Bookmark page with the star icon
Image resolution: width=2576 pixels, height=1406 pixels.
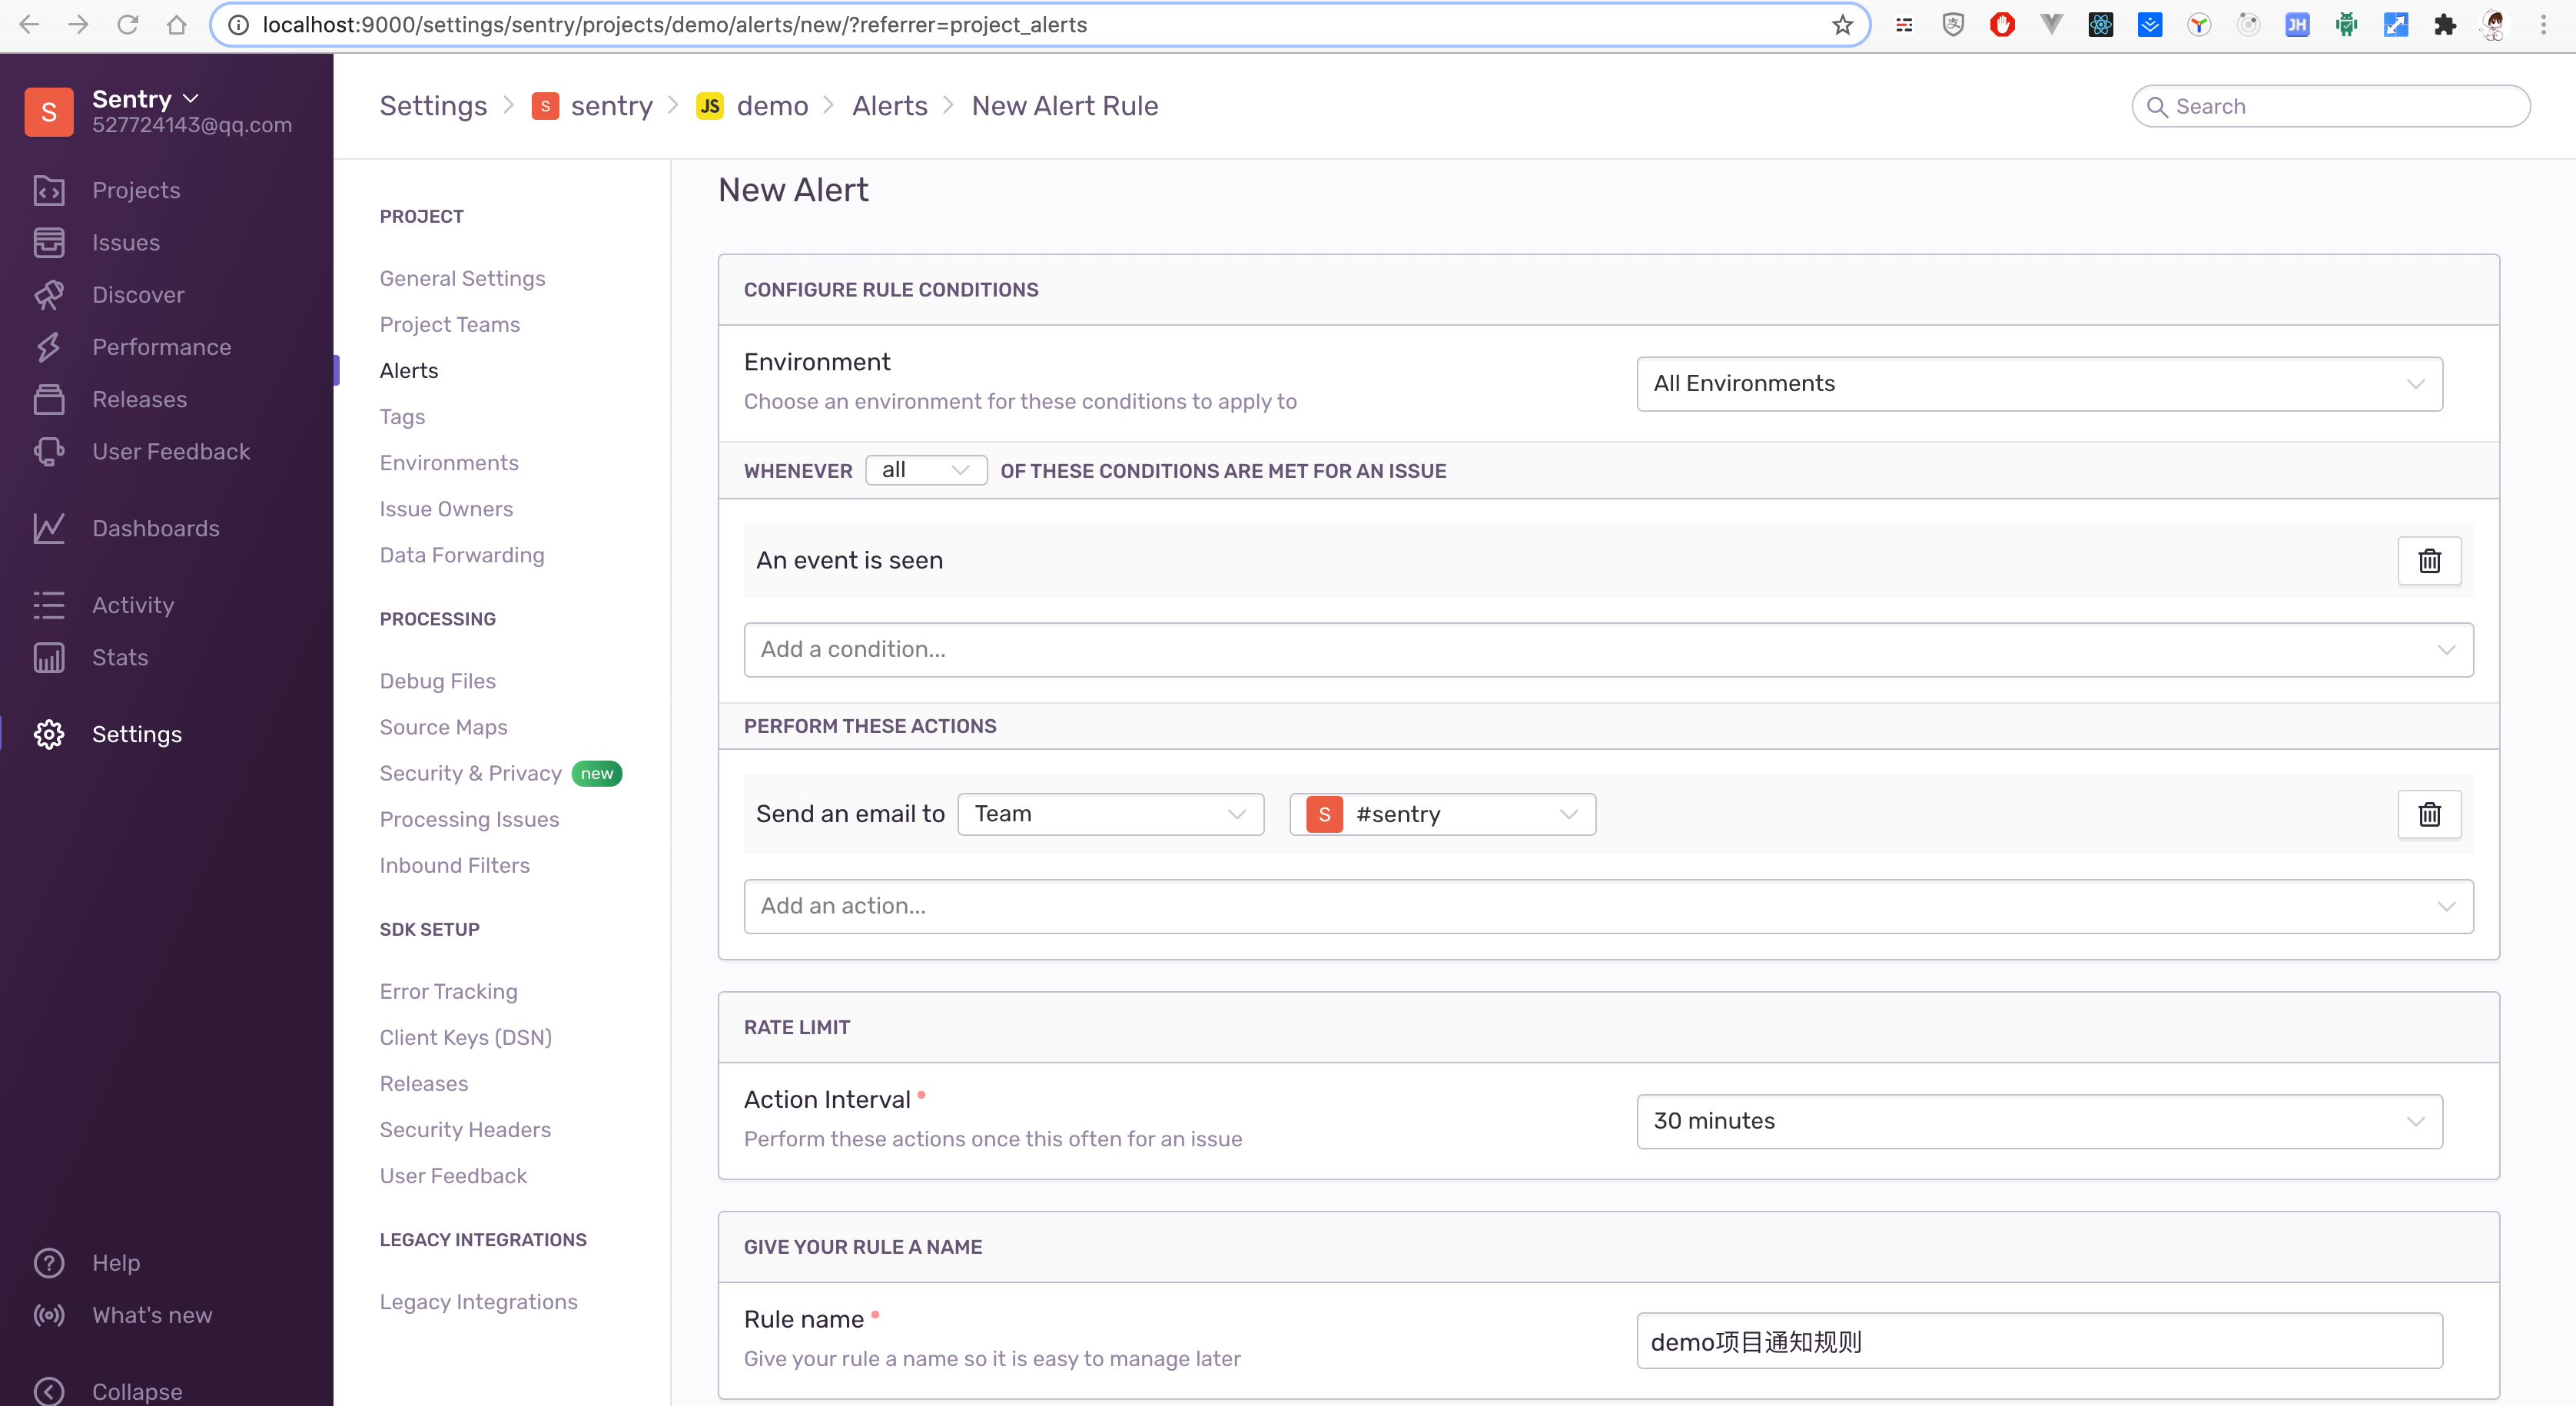[x=1842, y=25]
